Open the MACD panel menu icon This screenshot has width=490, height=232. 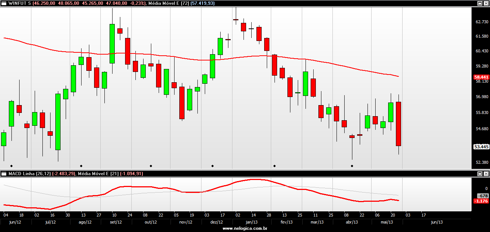[x=4, y=174]
